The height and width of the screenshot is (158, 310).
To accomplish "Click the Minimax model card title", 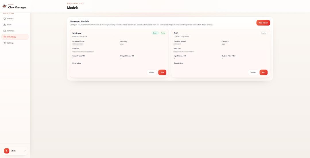I will coord(77,33).
